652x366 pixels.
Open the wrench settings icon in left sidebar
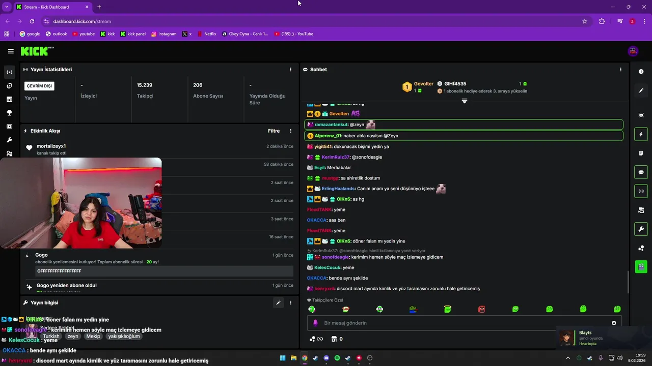pyautogui.click(x=9, y=140)
